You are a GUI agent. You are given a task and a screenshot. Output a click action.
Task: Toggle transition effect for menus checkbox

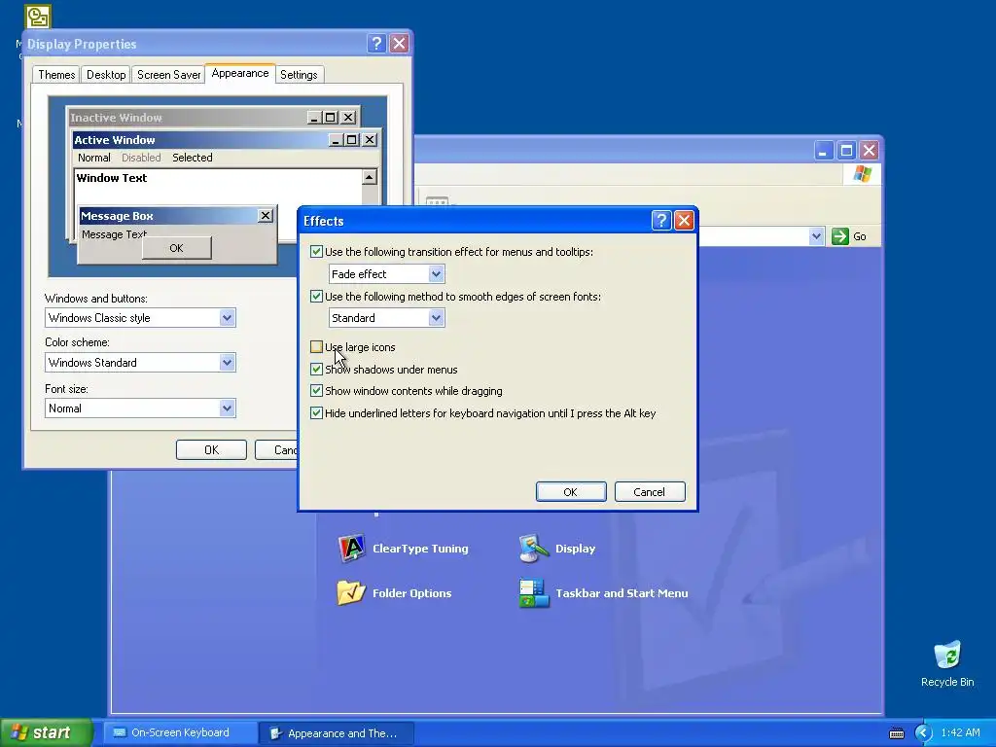tap(316, 252)
